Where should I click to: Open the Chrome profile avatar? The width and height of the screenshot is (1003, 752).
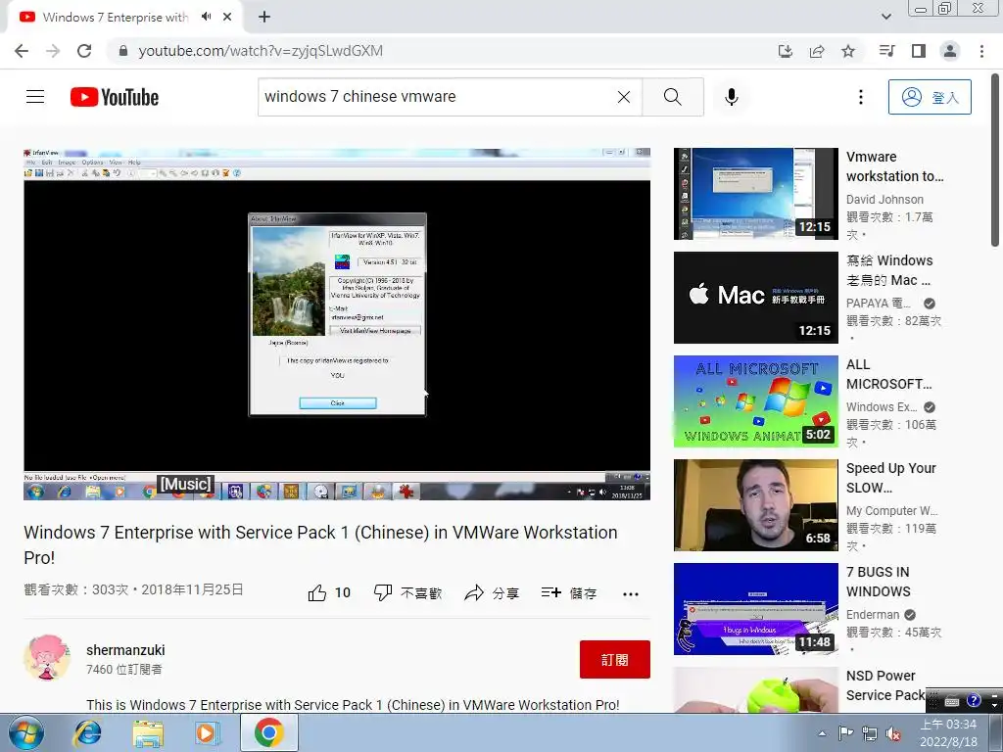pos(950,51)
